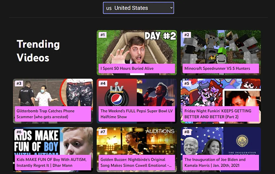The width and height of the screenshot is (275, 174).
Task: Click the #1 rank badge
Action: click(x=103, y=35)
